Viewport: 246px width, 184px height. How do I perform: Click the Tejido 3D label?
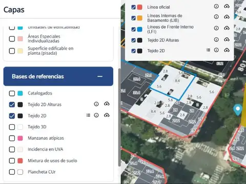point(37,127)
